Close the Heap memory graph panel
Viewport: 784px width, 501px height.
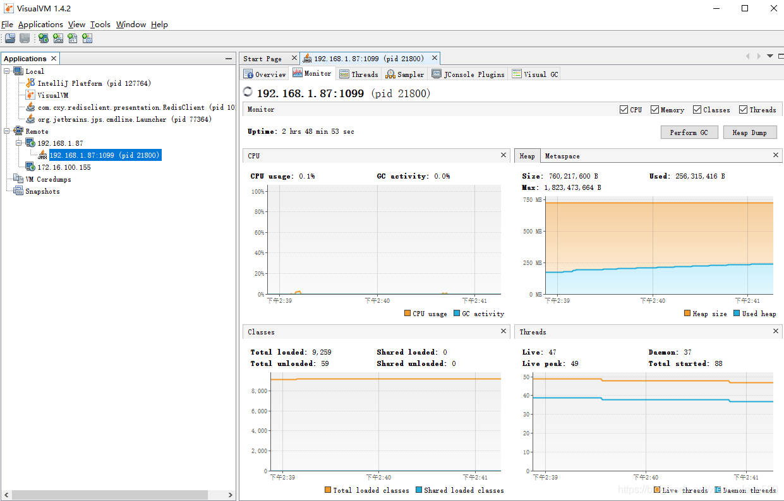tap(776, 155)
